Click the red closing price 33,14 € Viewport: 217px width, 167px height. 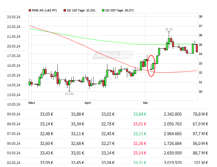click(x=140, y=153)
